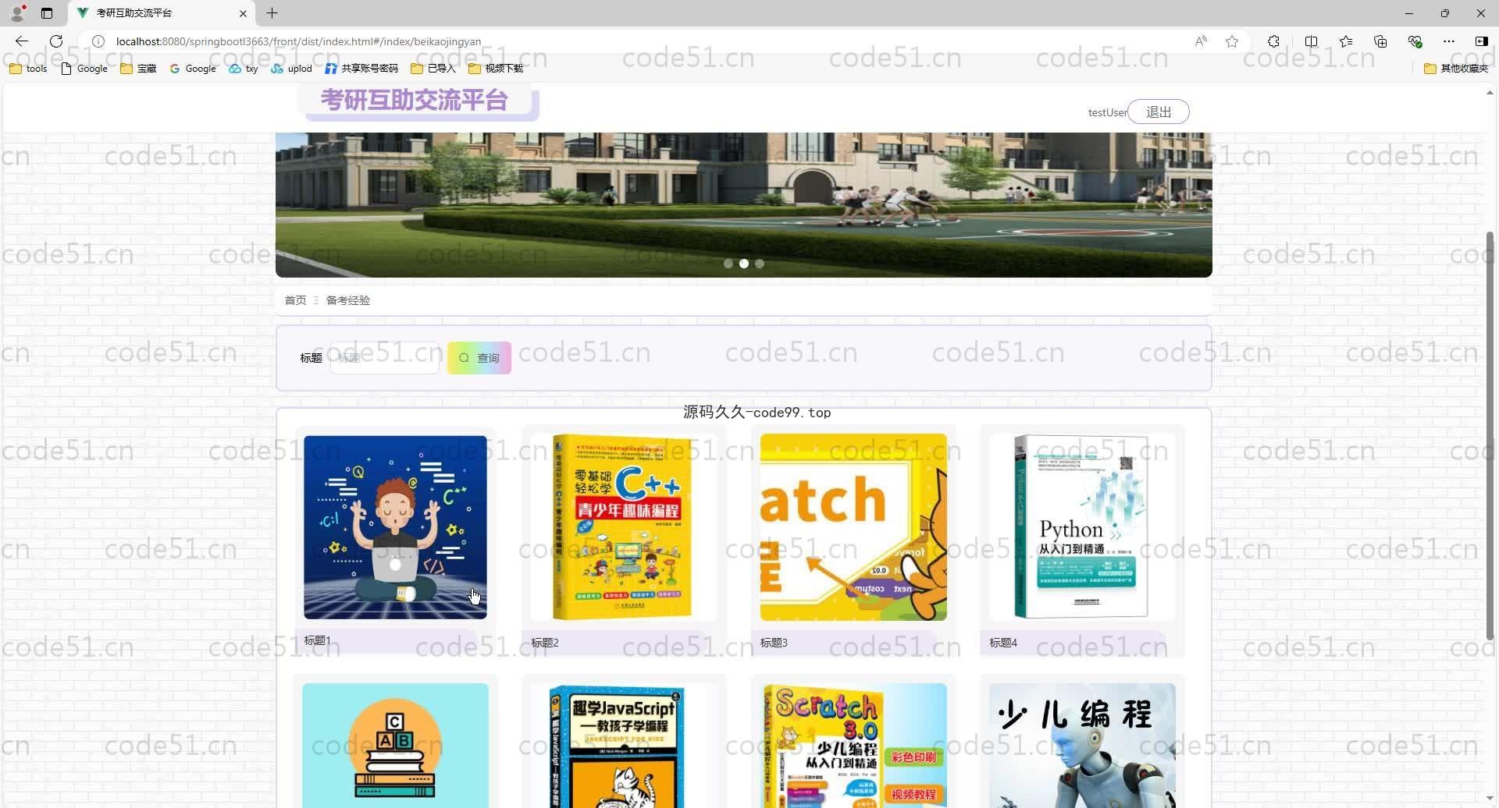
Task: Select the second carousel indicator dot
Action: [x=744, y=264]
